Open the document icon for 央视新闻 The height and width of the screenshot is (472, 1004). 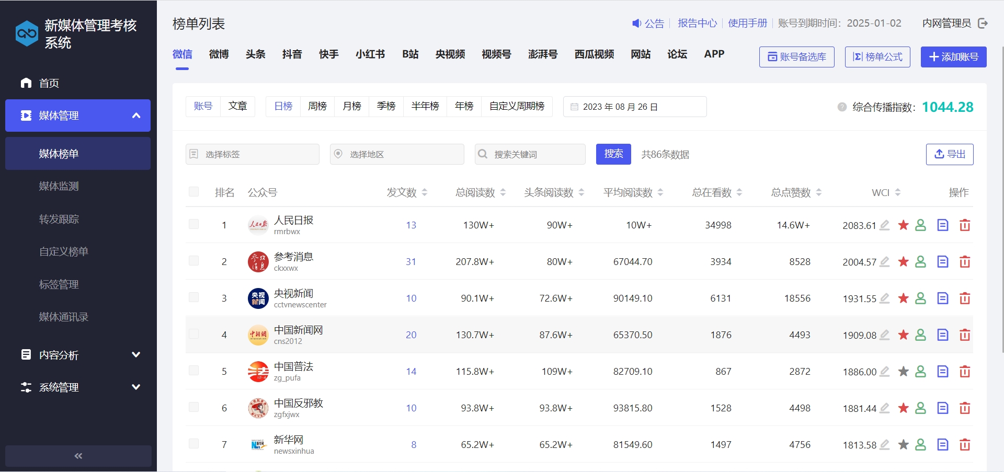pos(943,298)
